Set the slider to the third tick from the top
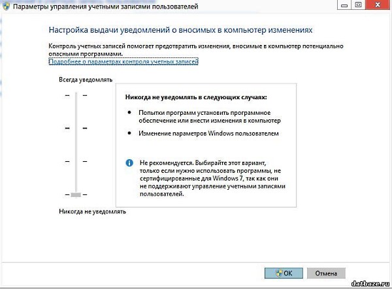 click(76, 160)
